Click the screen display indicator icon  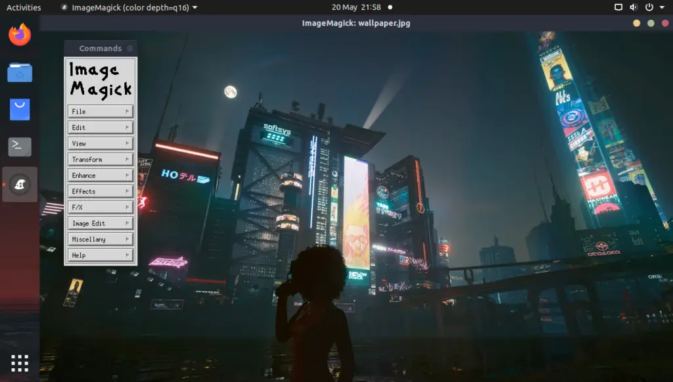618,7
